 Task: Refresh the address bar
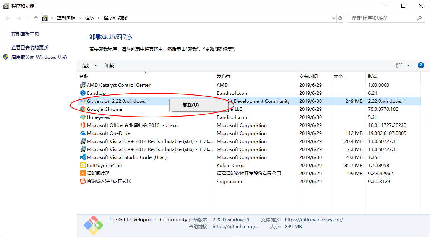[x=340, y=18]
